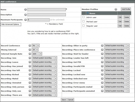Viewport: 135px width, 102px height.
Task: Click Add Profile button
Action: point(126,9)
